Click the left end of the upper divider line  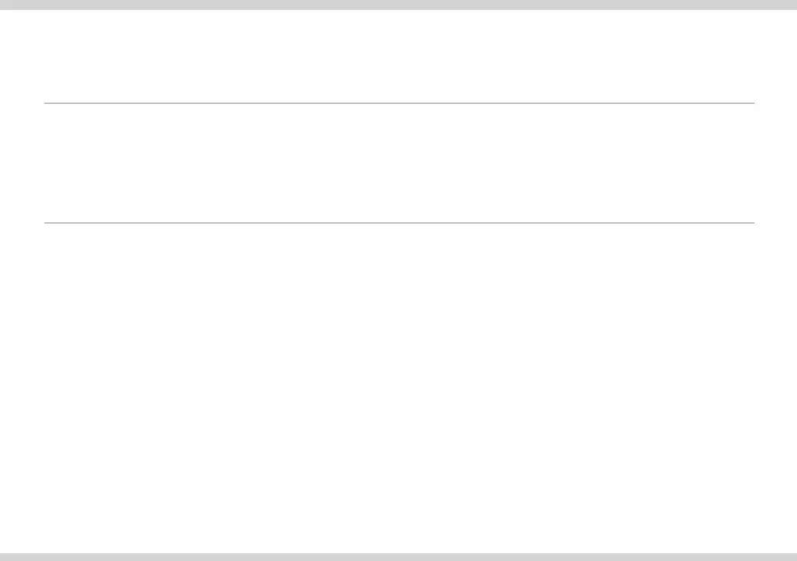[46, 103]
